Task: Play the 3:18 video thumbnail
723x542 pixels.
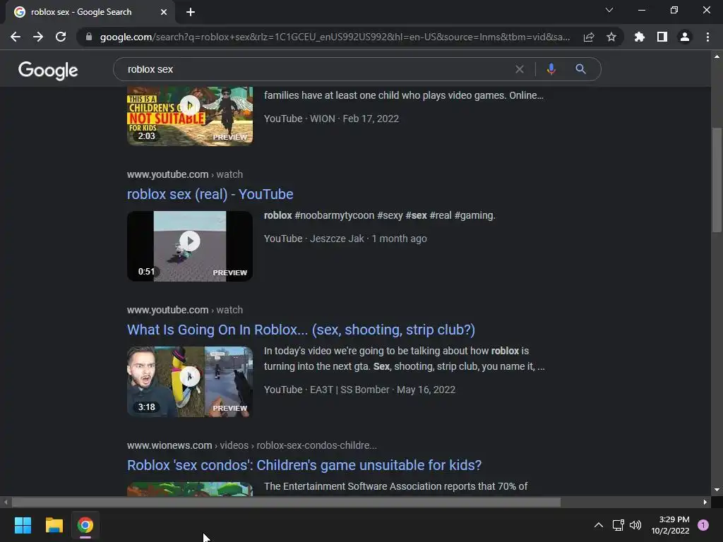Action: (190, 382)
